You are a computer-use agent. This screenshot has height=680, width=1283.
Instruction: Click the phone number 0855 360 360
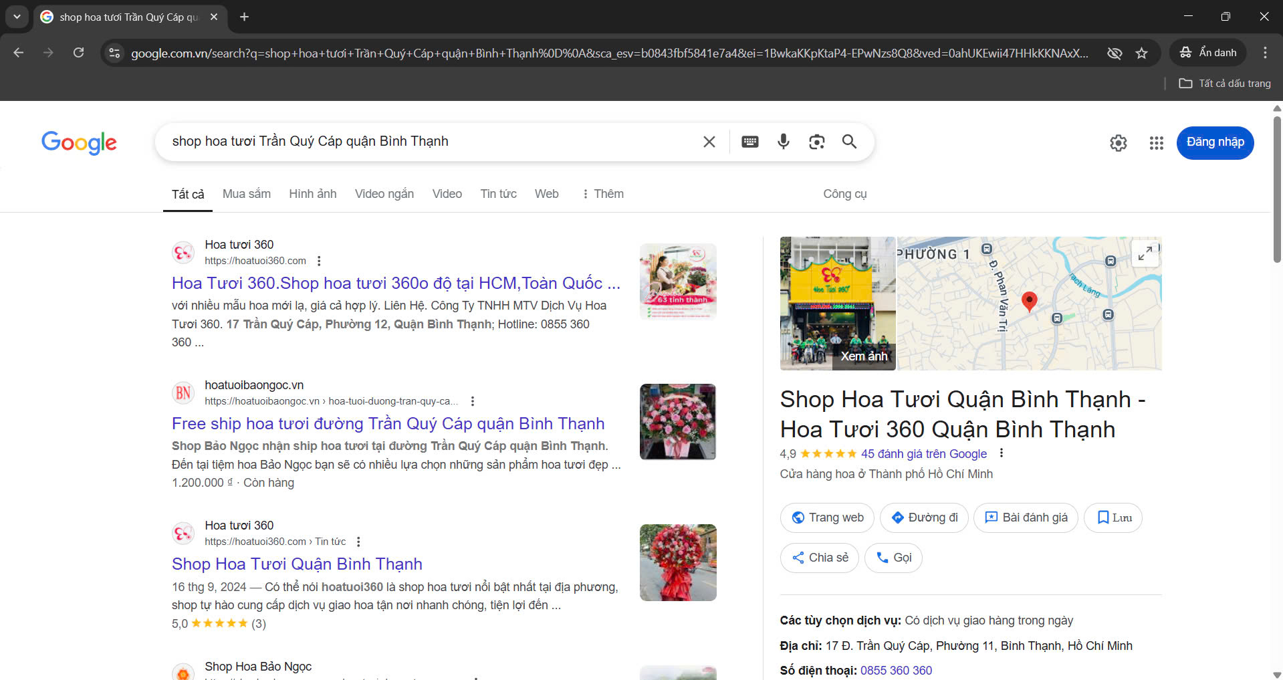896,671
